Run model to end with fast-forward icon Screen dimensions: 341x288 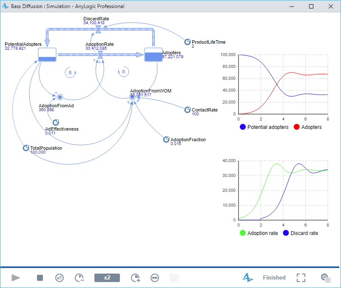coord(154,277)
